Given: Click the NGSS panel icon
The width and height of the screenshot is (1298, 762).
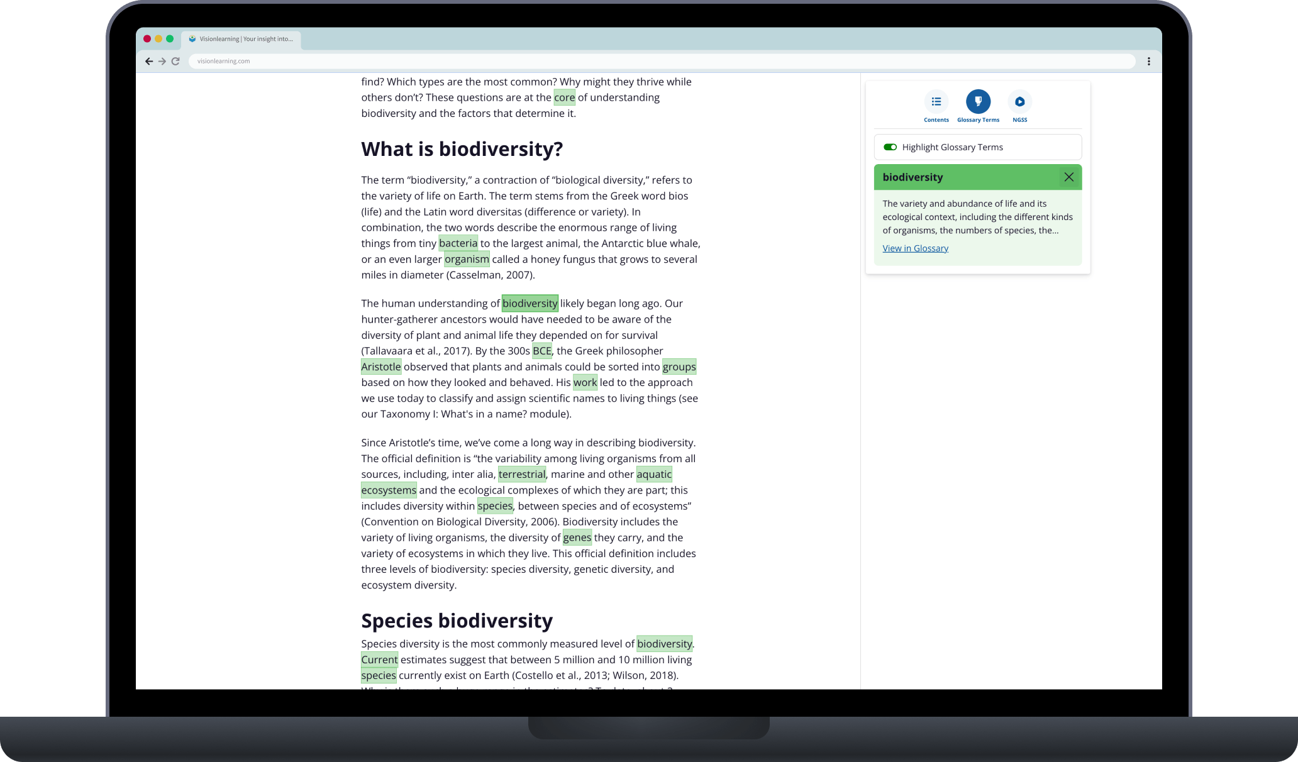Looking at the screenshot, I should 1019,102.
